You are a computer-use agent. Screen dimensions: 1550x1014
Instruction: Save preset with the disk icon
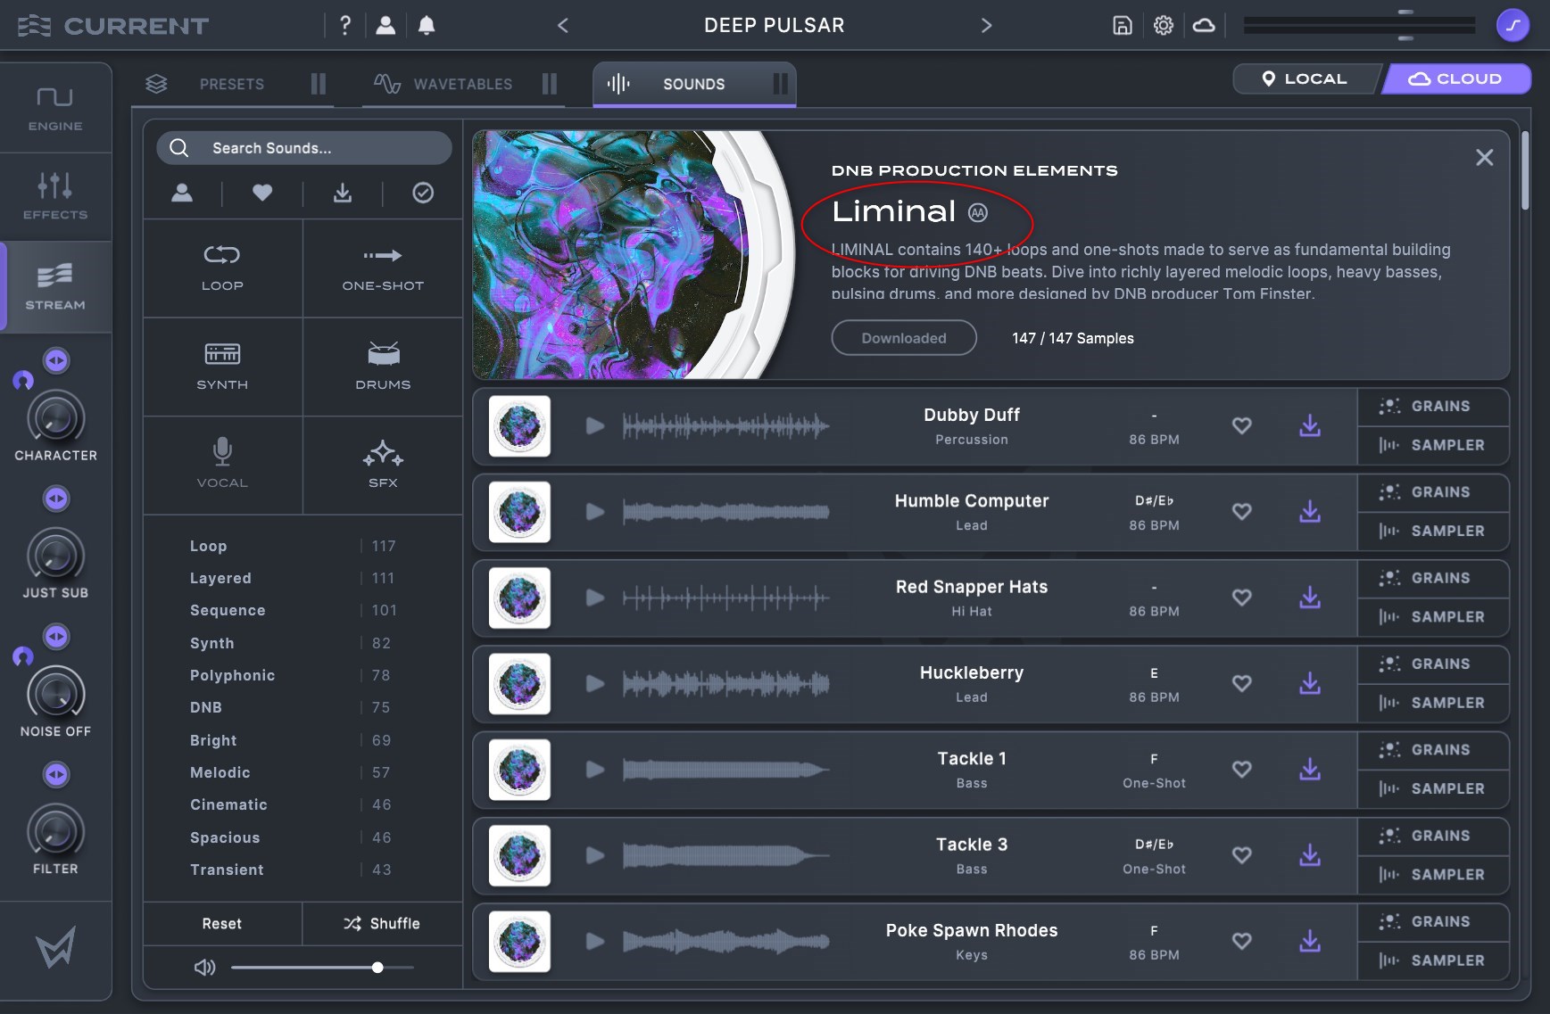click(x=1122, y=26)
